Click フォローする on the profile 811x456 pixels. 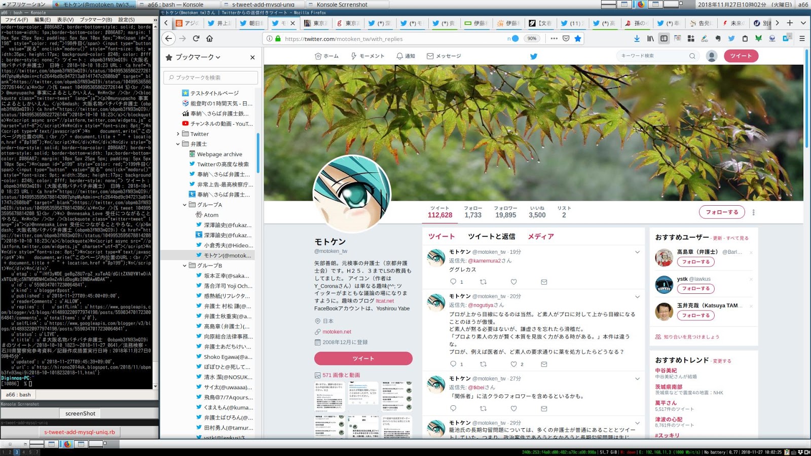coord(722,212)
